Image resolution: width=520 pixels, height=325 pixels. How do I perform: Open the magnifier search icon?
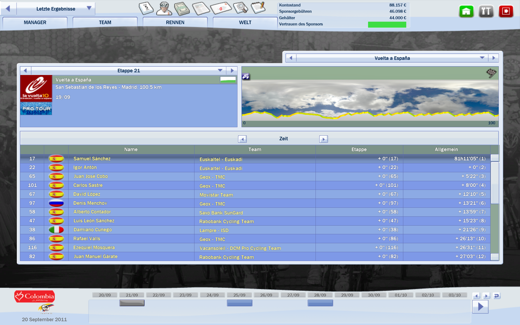coord(240,8)
